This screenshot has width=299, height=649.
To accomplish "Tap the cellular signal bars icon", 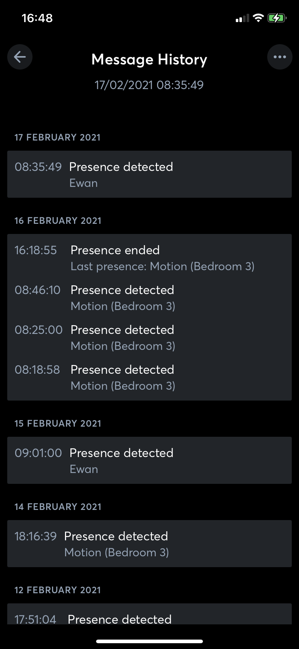I will tap(242, 18).
